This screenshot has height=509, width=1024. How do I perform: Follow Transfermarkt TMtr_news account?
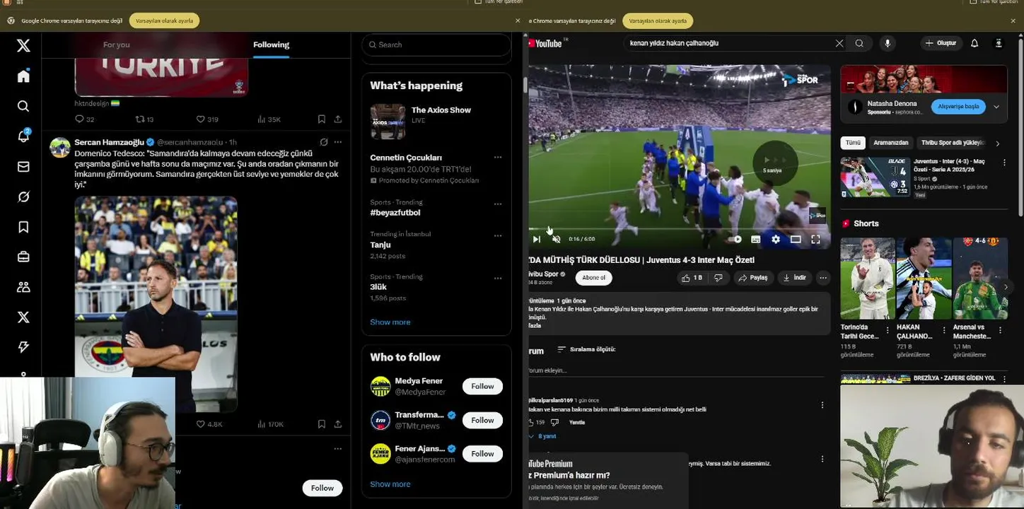click(482, 420)
